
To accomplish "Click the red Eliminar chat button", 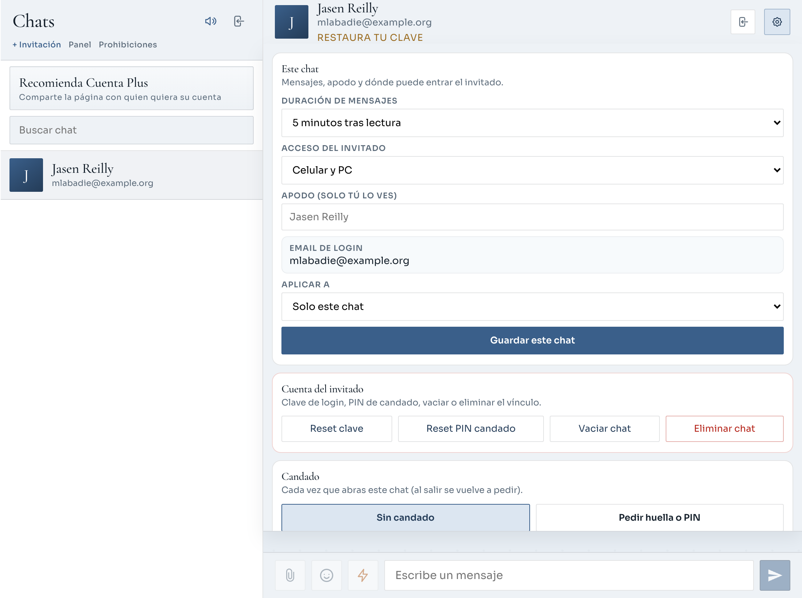I will (x=724, y=428).
